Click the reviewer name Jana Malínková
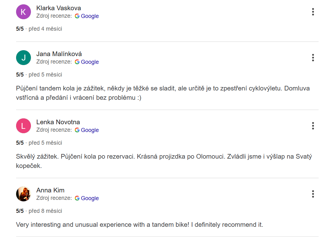This screenshot has height=237, width=335. click(59, 54)
